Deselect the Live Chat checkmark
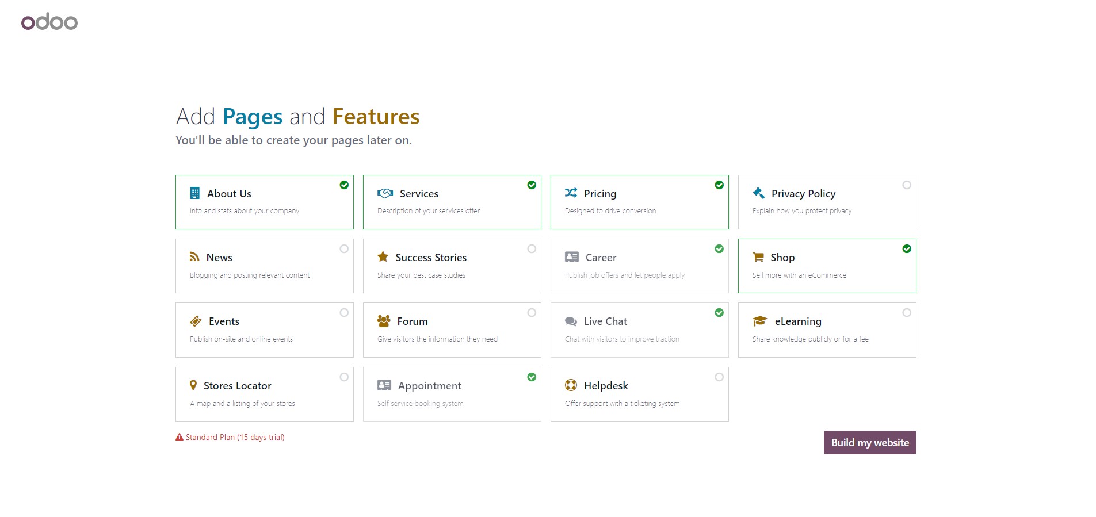1096x517 pixels. point(719,313)
